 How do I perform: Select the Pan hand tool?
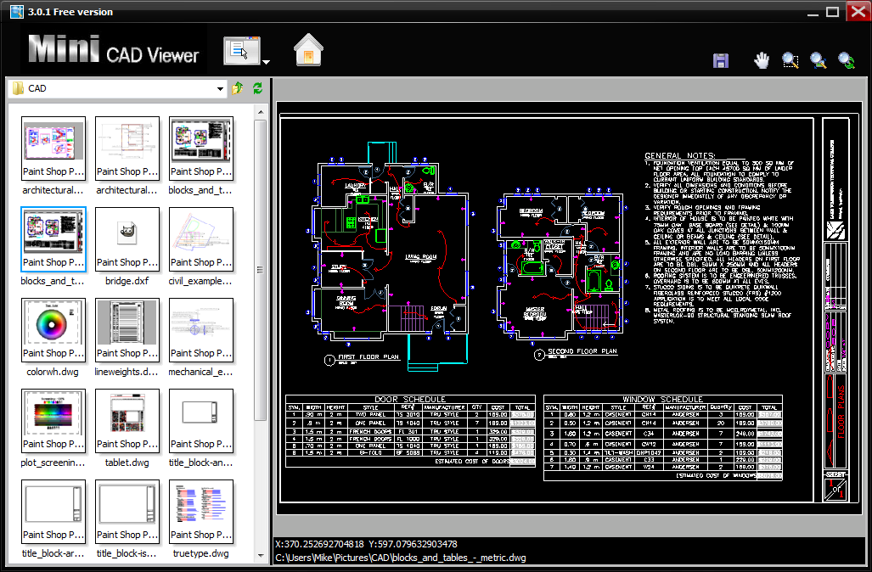(x=762, y=60)
